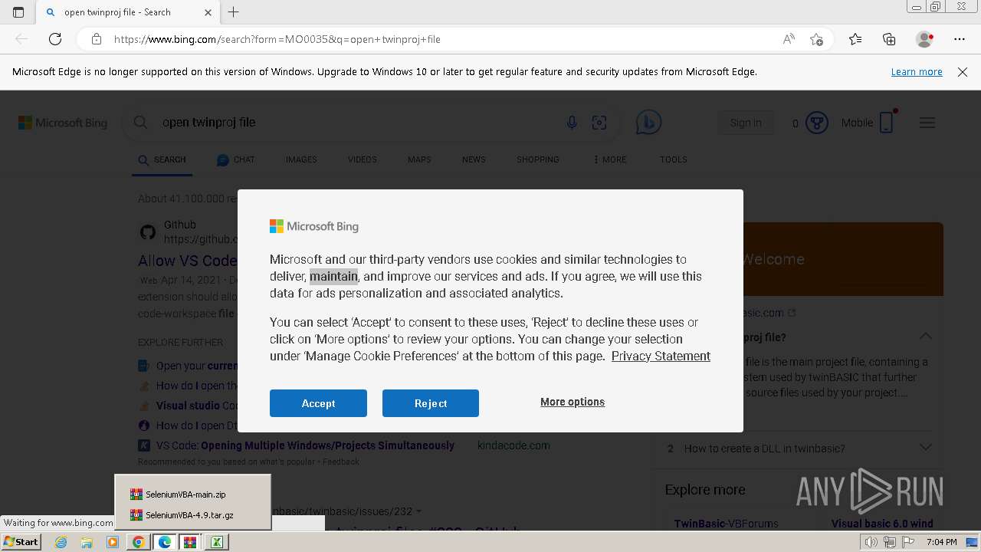Image resolution: width=981 pixels, height=552 pixels.
Task: Open the Edge profile avatar
Action: tap(925, 39)
